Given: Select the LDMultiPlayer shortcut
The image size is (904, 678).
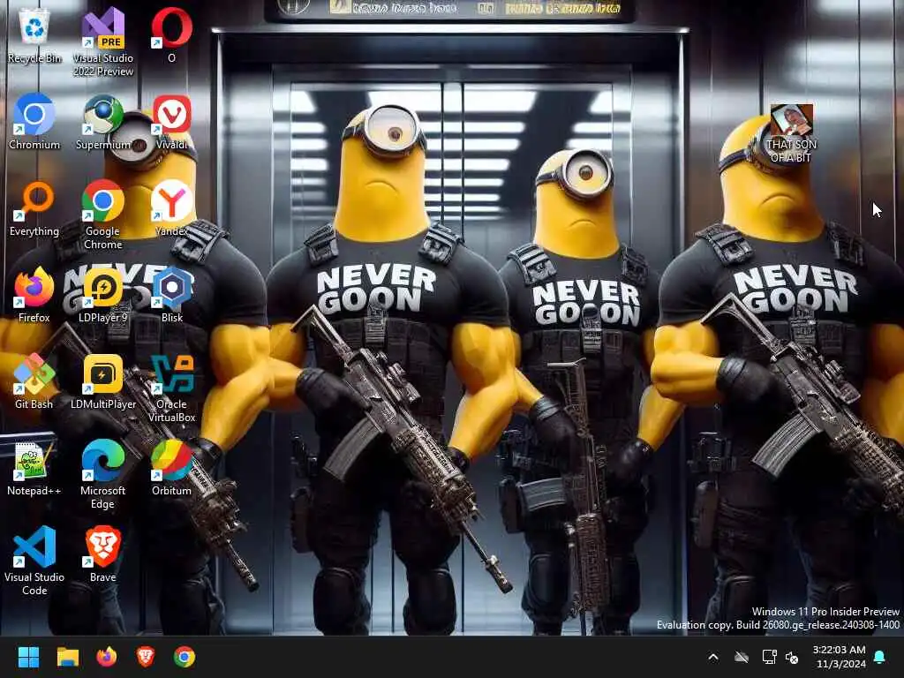Looking at the screenshot, I should coord(102,381).
